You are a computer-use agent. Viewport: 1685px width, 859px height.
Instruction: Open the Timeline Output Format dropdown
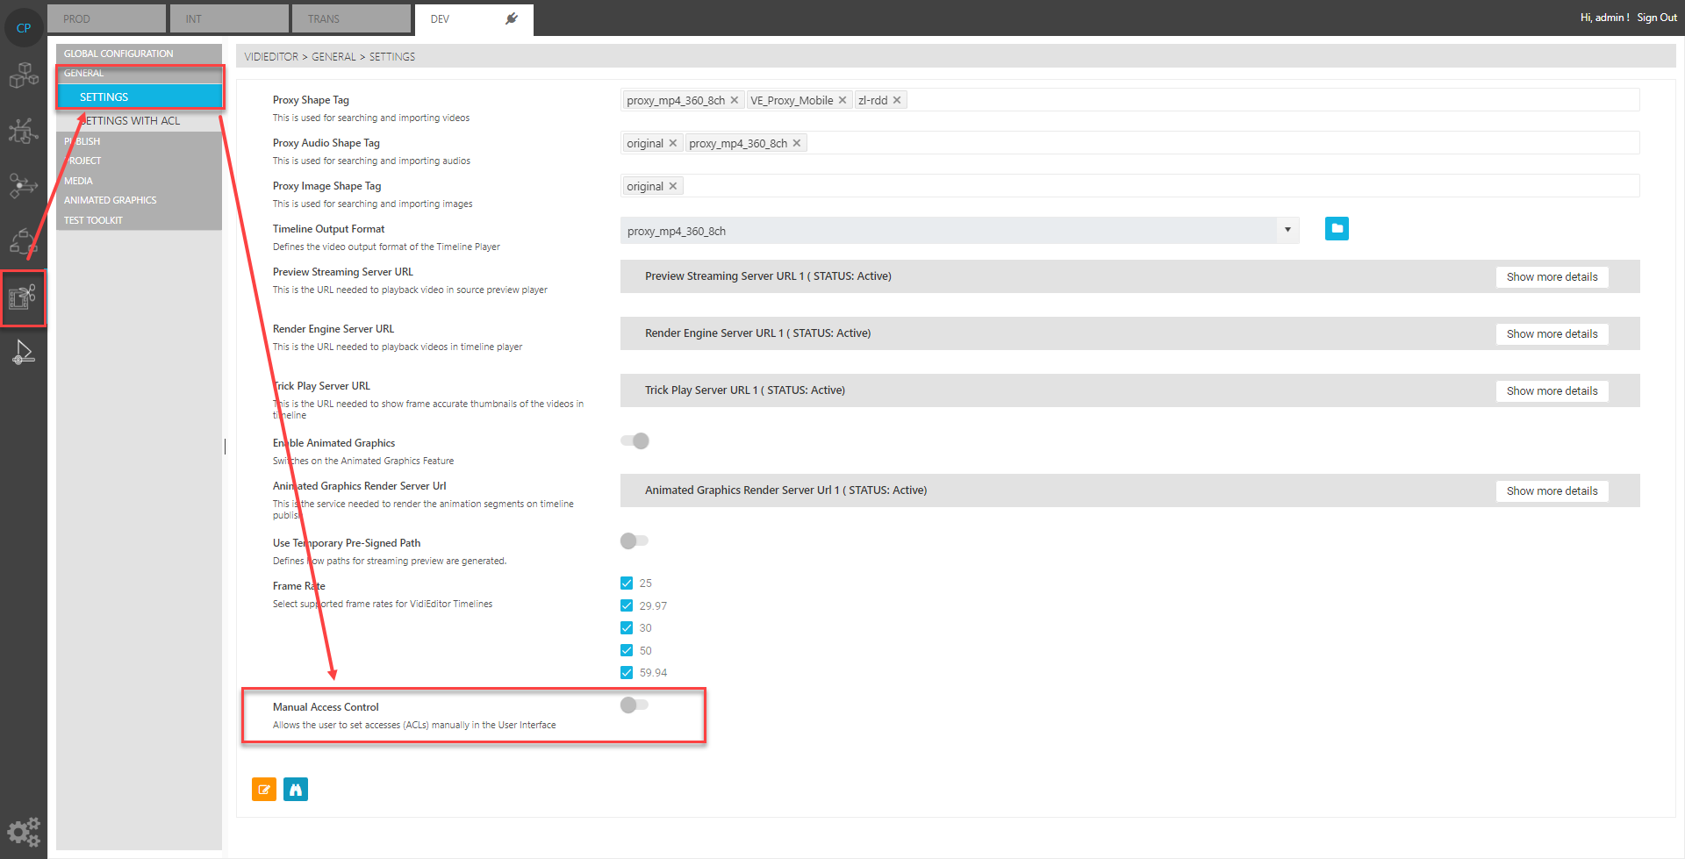(x=1287, y=230)
